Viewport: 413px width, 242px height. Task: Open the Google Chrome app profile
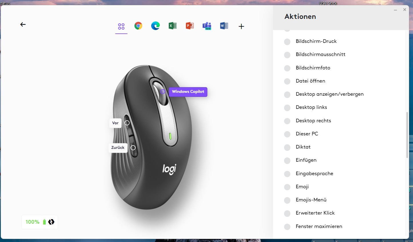[138, 26]
